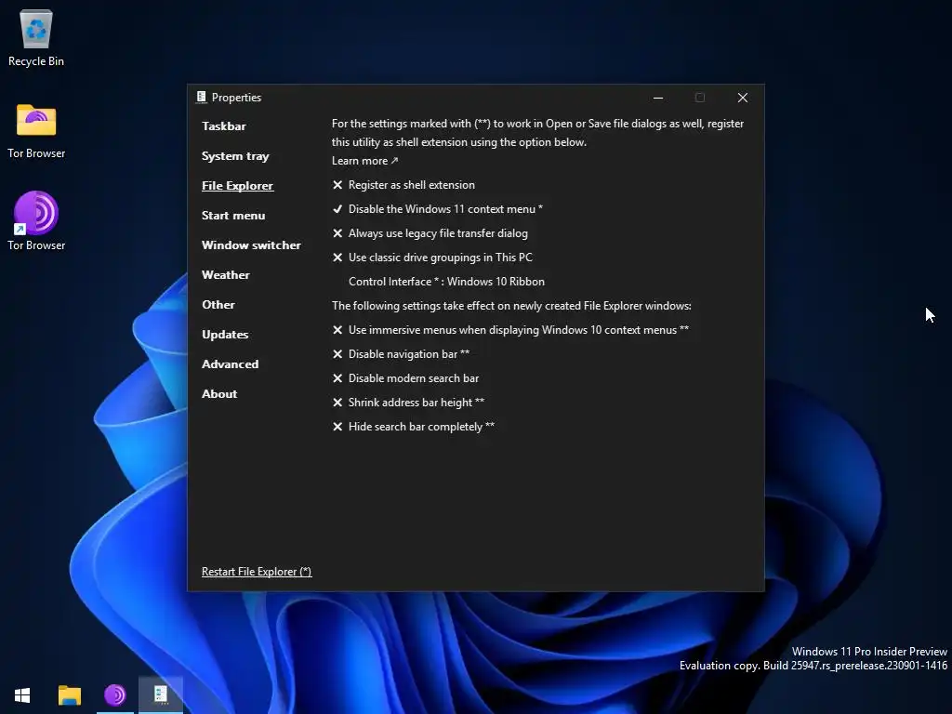Follow the Learn more link
Viewport: 952px width, 714px height.
pos(364,161)
